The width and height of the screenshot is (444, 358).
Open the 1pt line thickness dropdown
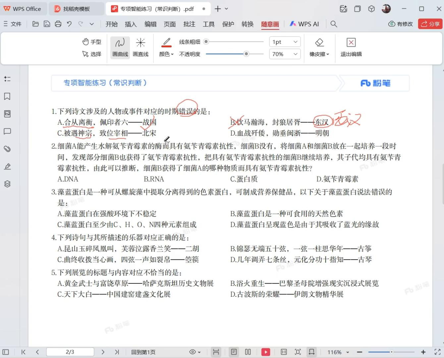coord(284,41)
